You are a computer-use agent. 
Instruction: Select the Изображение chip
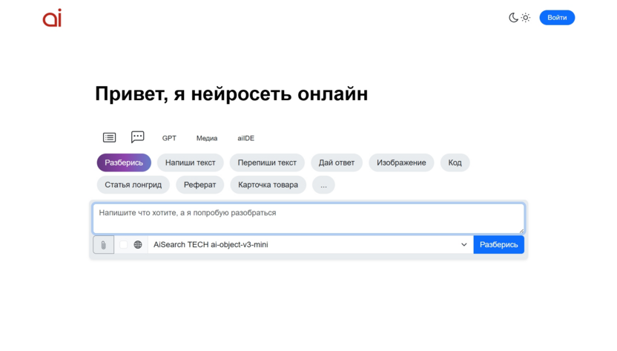click(401, 163)
